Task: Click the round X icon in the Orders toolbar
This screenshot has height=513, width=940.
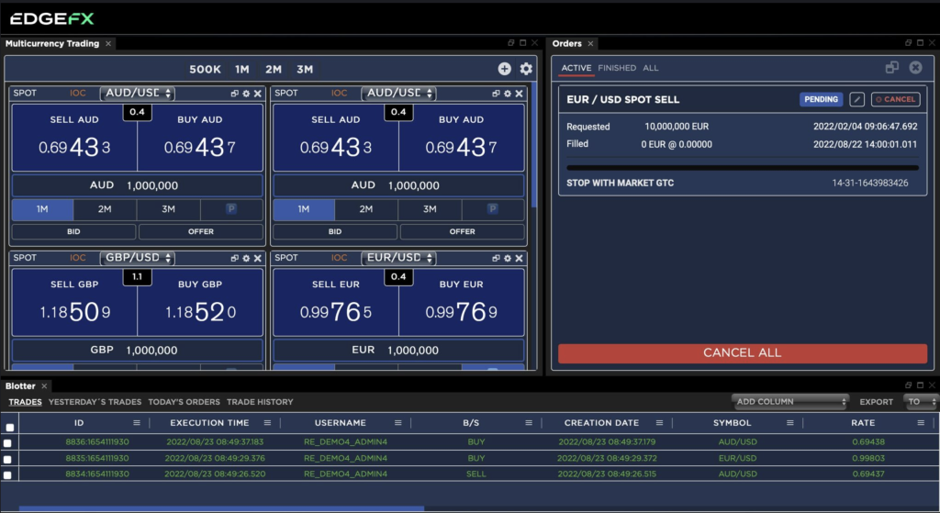Action: pyautogui.click(x=915, y=68)
